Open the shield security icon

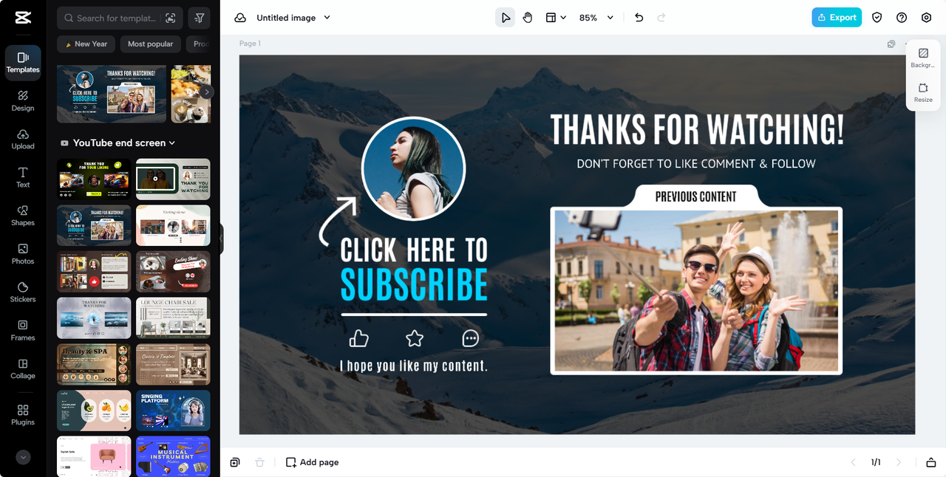pyautogui.click(x=877, y=18)
